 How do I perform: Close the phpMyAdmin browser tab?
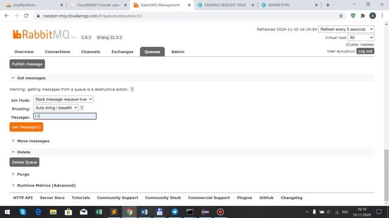[x=62, y=5]
